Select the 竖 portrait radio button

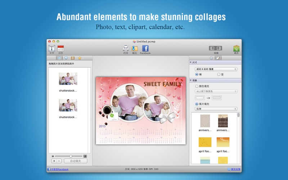[x=219, y=74]
